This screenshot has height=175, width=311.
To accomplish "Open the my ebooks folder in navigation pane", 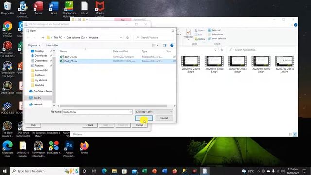I will (41, 80).
